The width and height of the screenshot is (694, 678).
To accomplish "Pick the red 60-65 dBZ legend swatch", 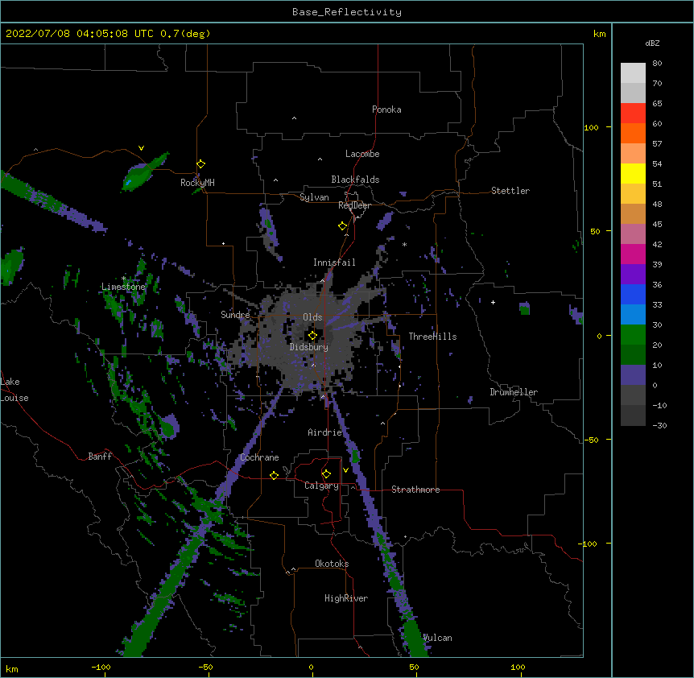I will click(633, 114).
